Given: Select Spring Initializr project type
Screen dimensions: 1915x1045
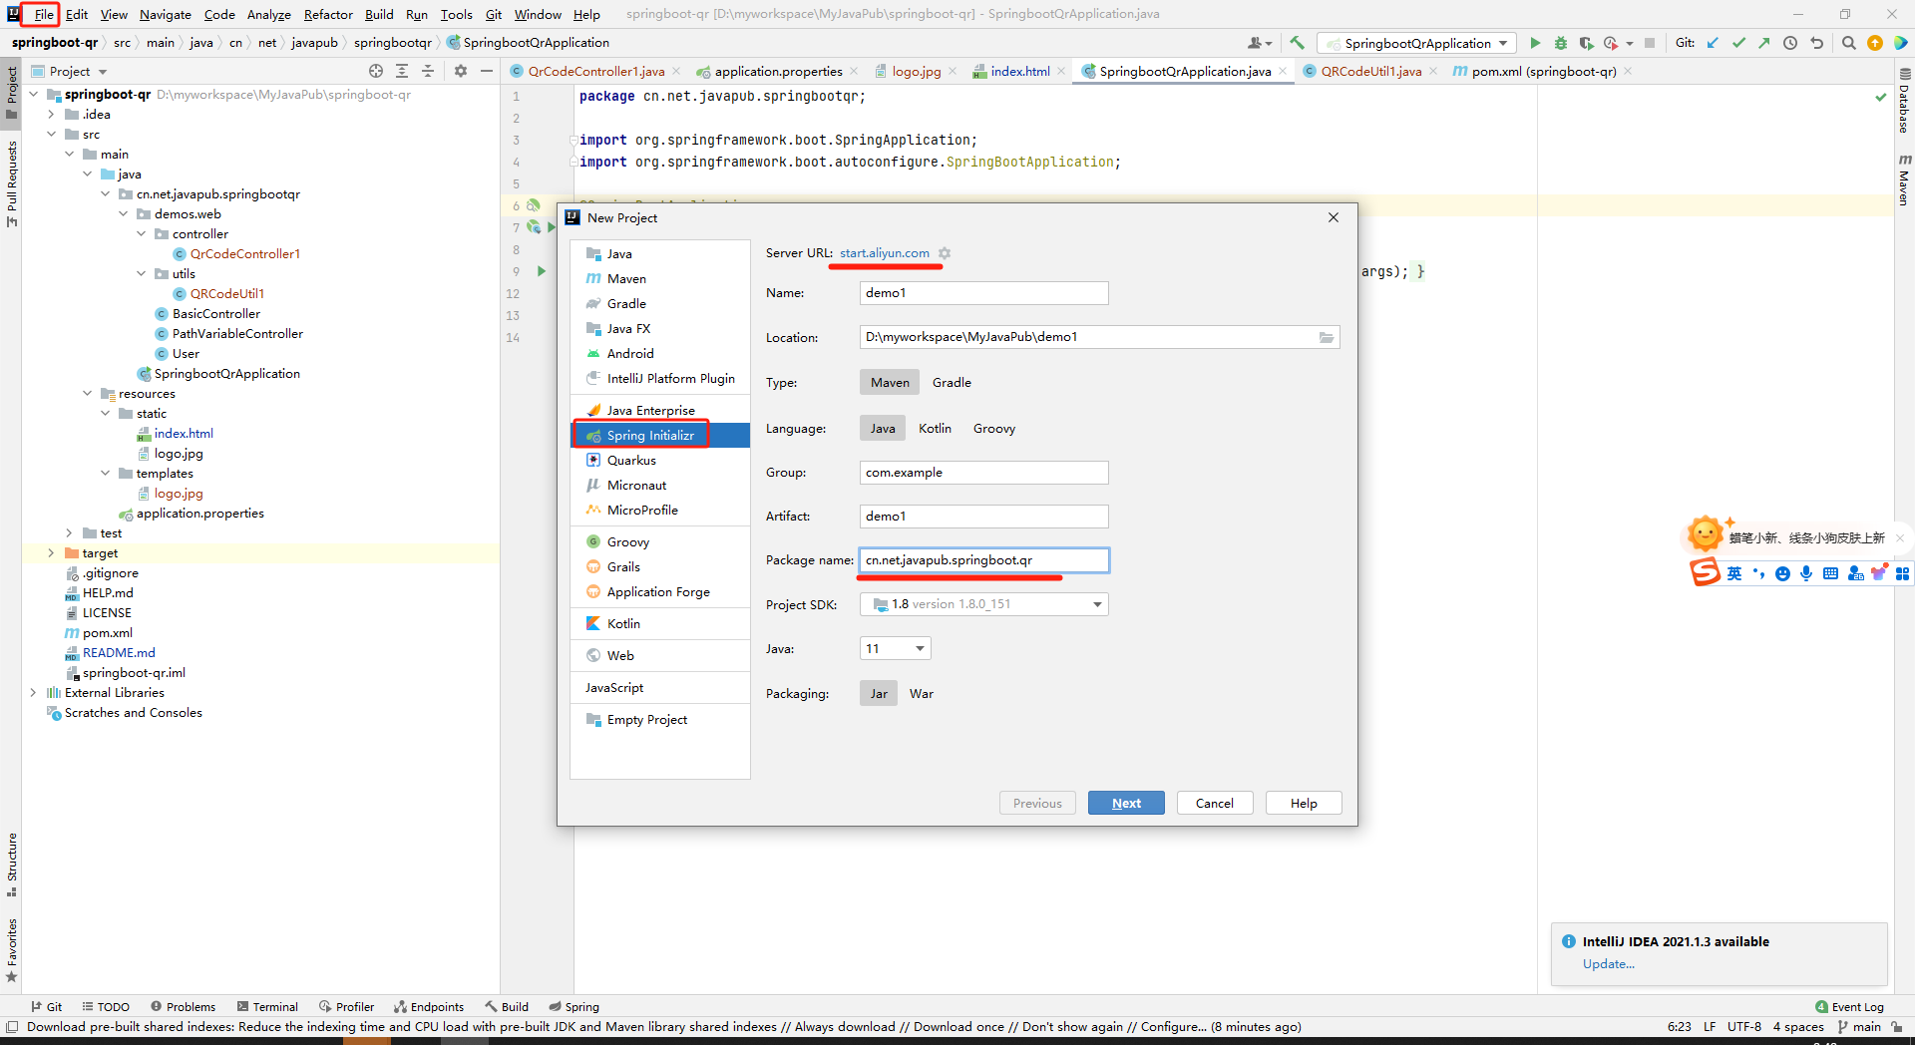Looking at the screenshot, I should [660, 436].
